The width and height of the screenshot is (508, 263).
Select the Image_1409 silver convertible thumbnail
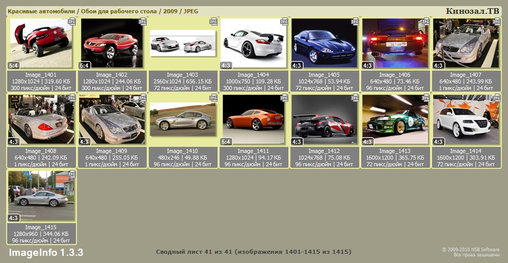(x=112, y=119)
